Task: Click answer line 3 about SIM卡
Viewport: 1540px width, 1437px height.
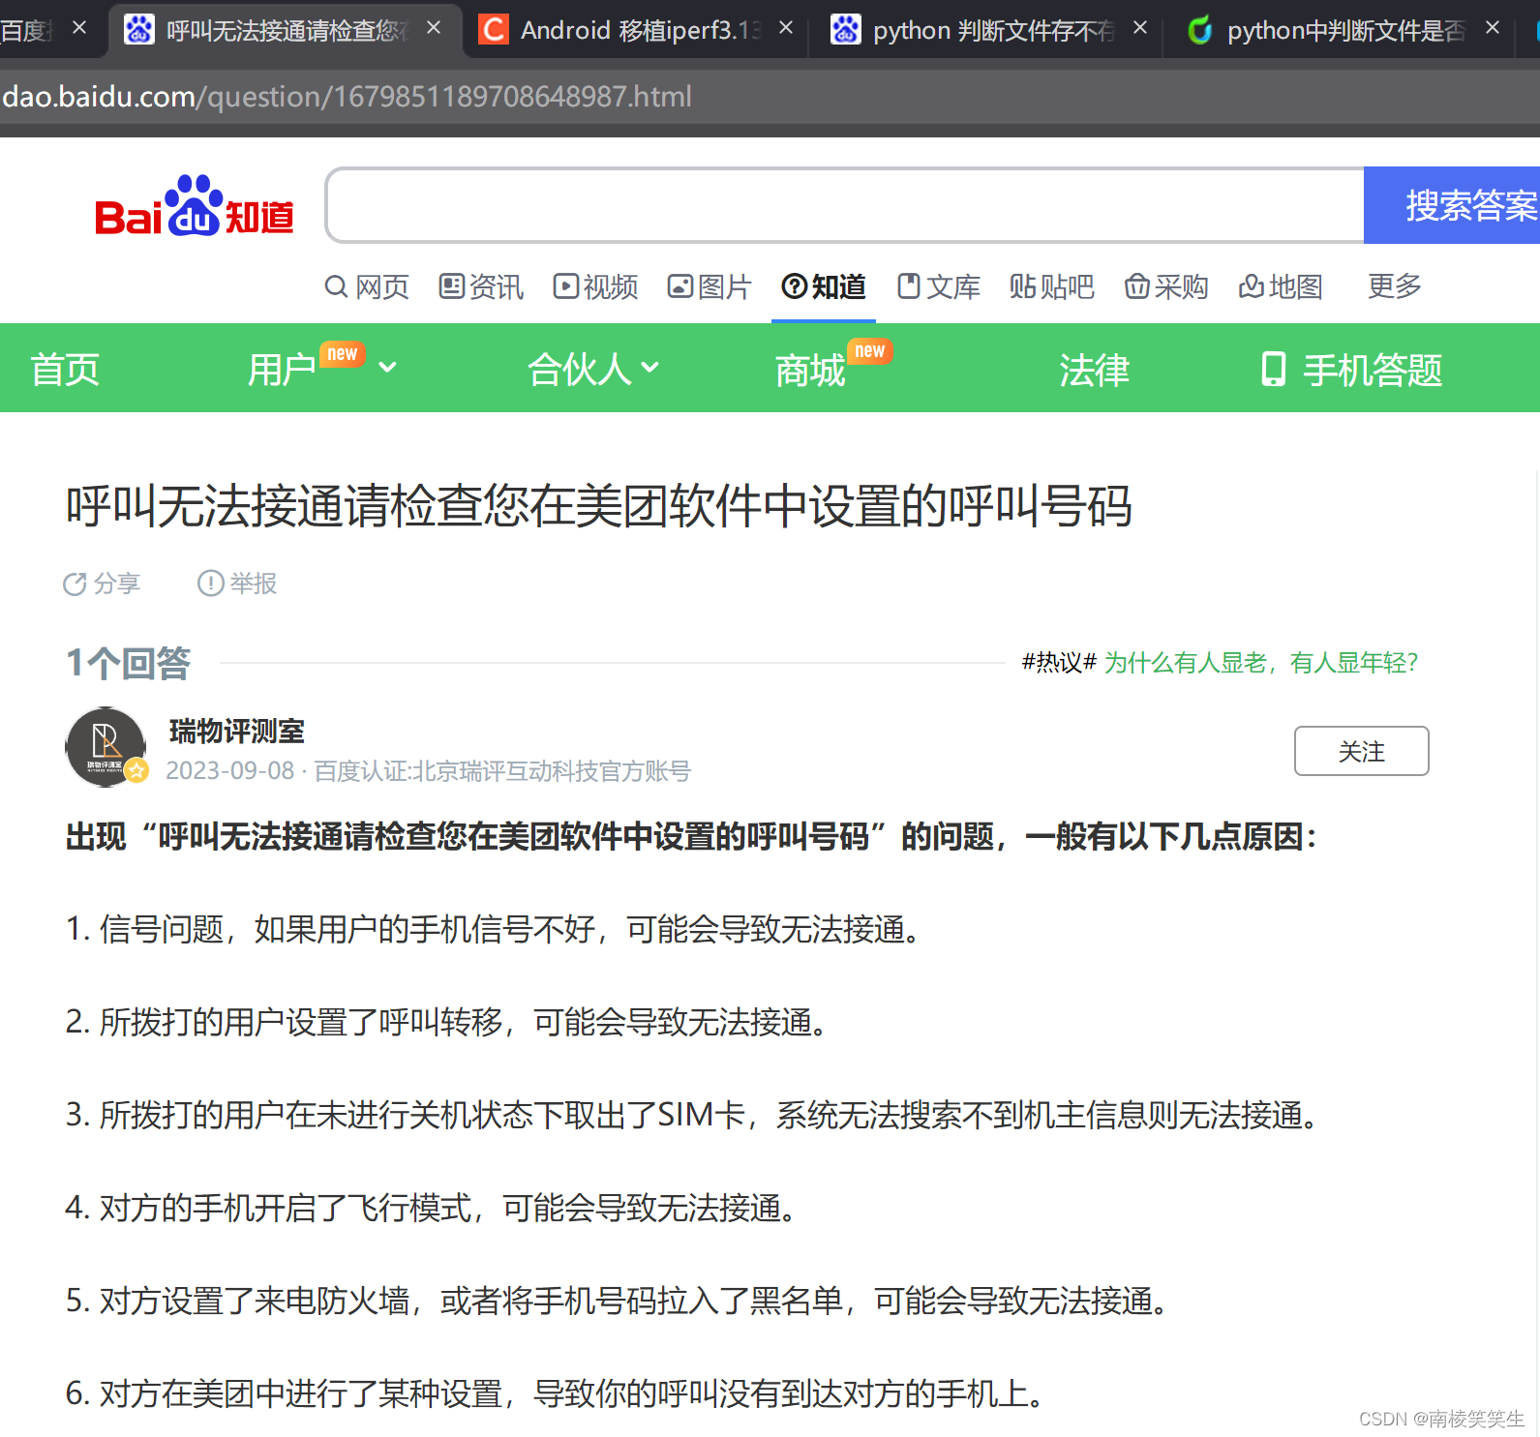Action: [692, 1115]
